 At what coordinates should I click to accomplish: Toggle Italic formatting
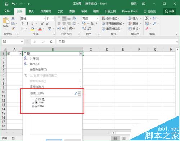(x=27, y=23)
